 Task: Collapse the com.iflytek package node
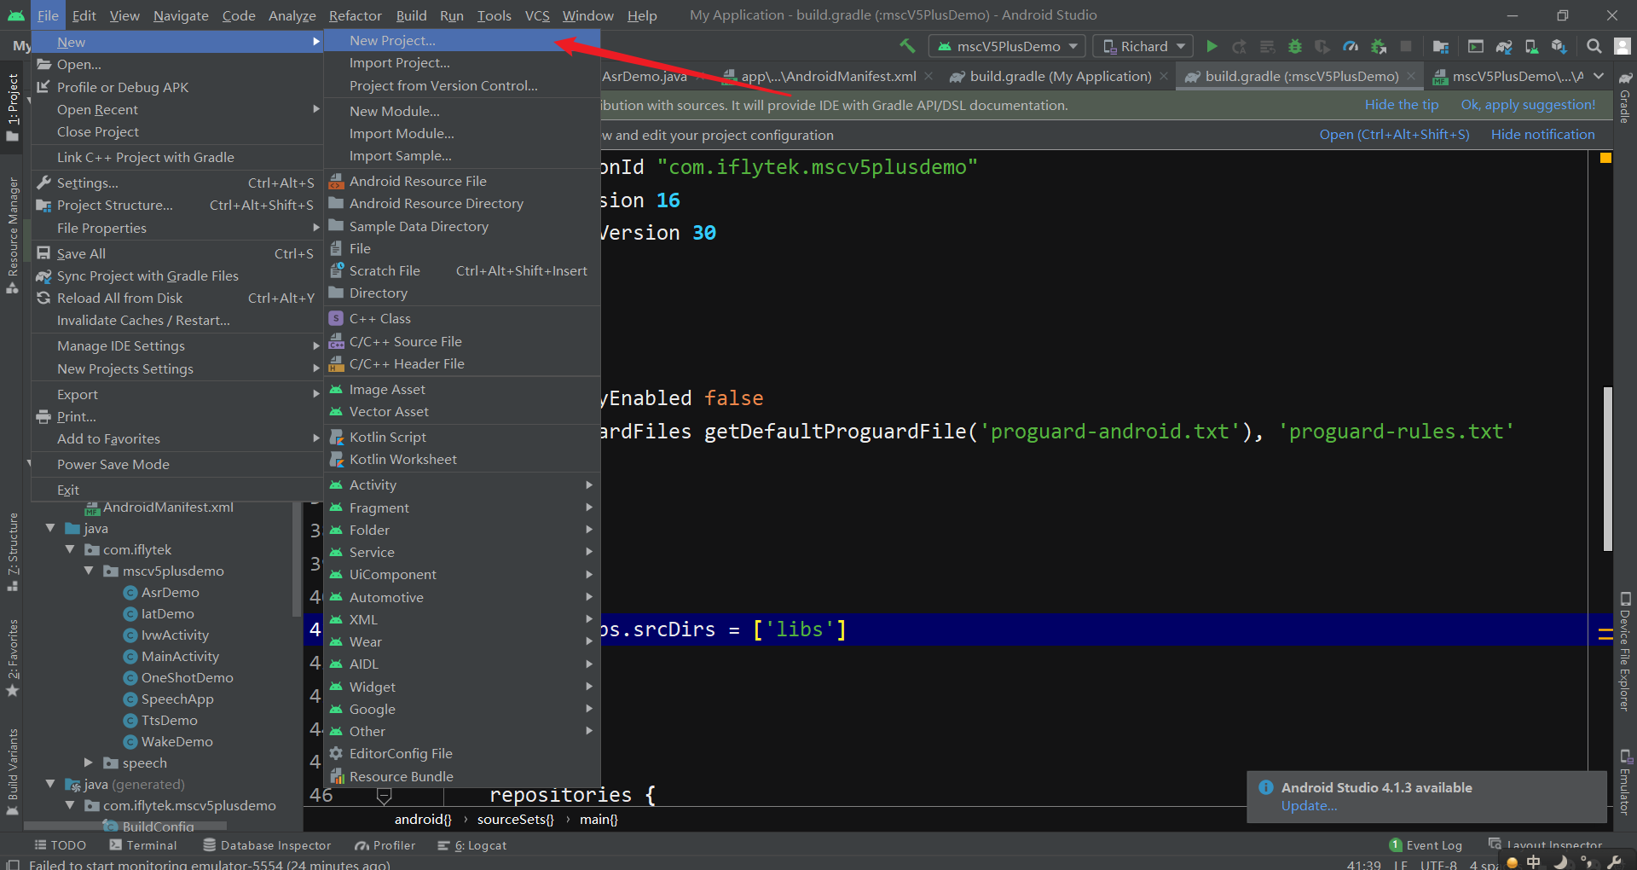[70, 550]
